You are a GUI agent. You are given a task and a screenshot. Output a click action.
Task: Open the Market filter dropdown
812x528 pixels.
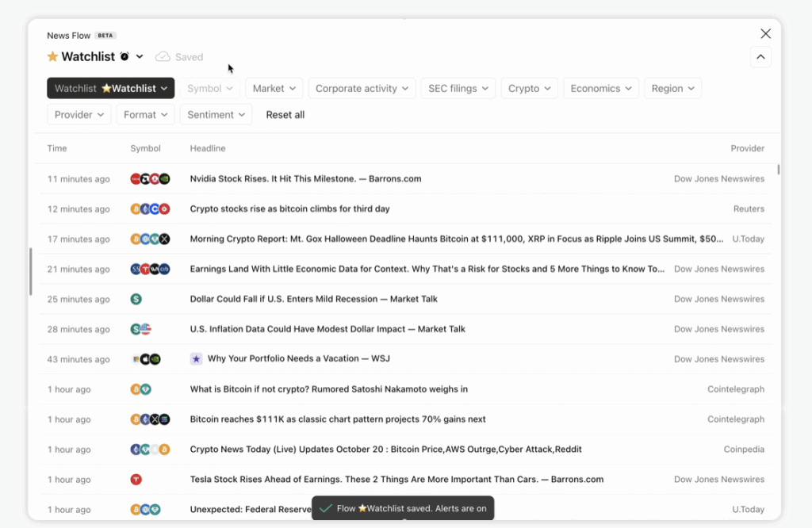(x=274, y=89)
